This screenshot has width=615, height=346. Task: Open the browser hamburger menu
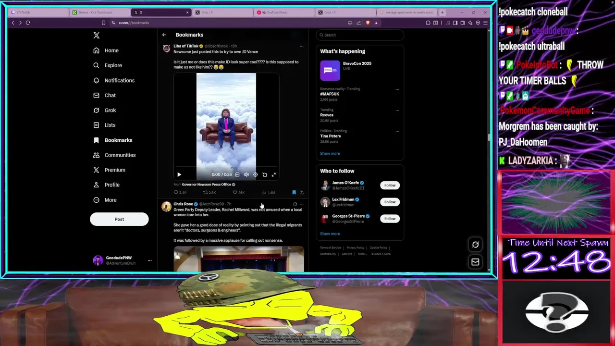[x=485, y=23]
